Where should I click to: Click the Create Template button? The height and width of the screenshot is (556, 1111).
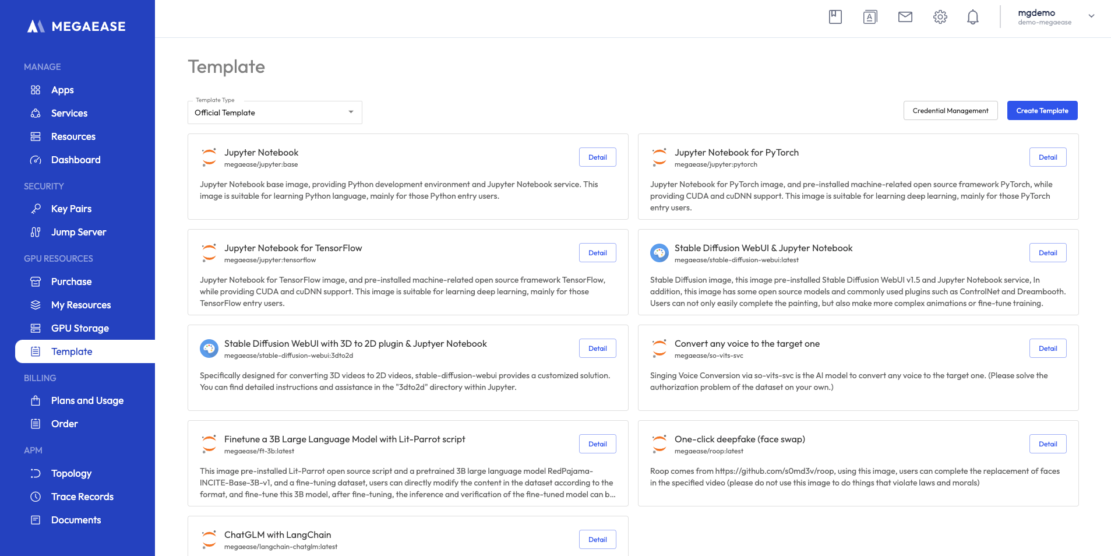point(1042,111)
